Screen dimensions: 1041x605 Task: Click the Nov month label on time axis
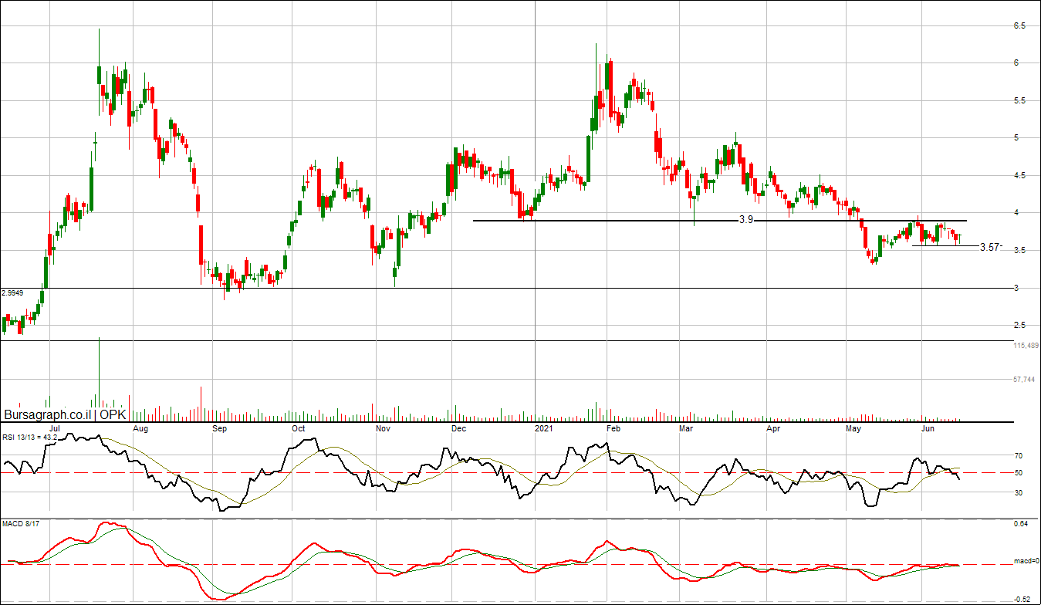(x=382, y=428)
